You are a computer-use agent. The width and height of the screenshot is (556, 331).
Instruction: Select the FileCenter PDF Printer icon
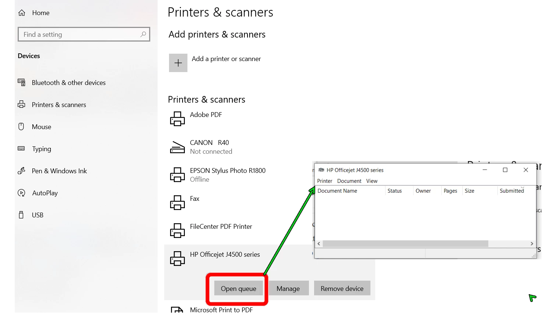point(177,231)
